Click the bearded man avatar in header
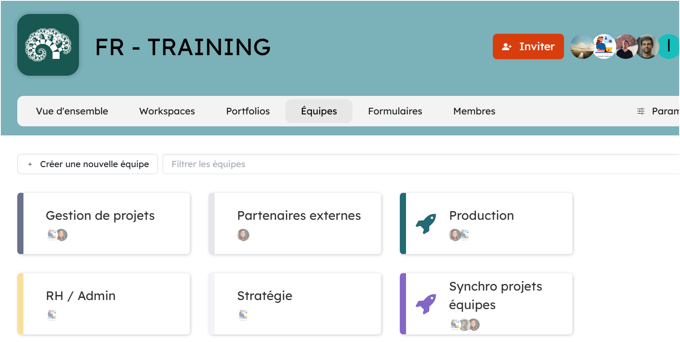 pyautogui.click(x=647, y=47)
